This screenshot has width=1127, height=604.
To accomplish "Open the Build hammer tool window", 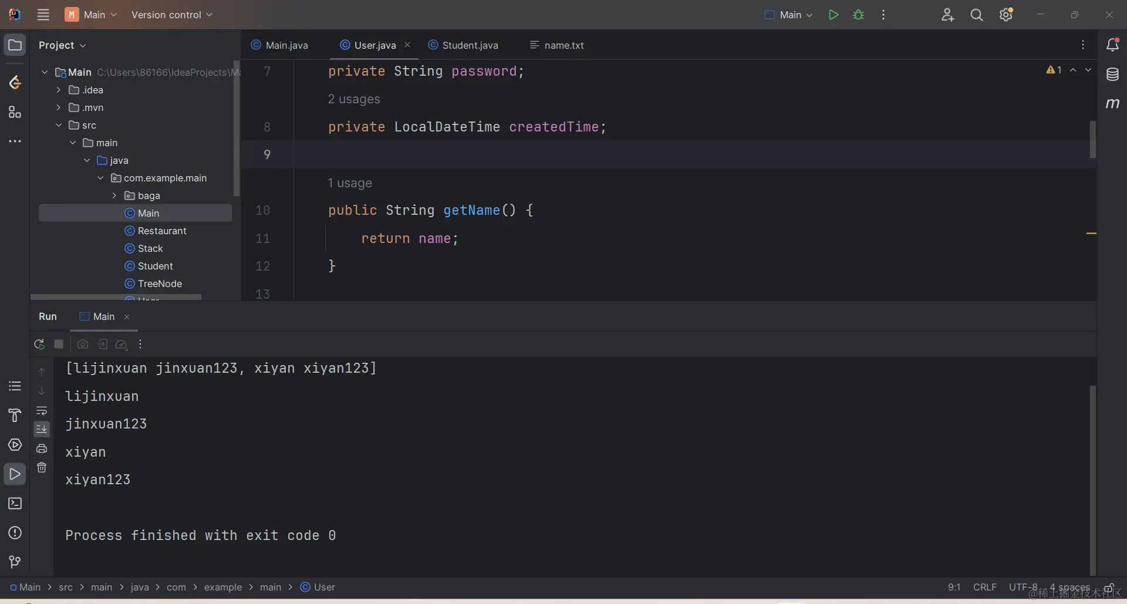I will click(15, 415).
